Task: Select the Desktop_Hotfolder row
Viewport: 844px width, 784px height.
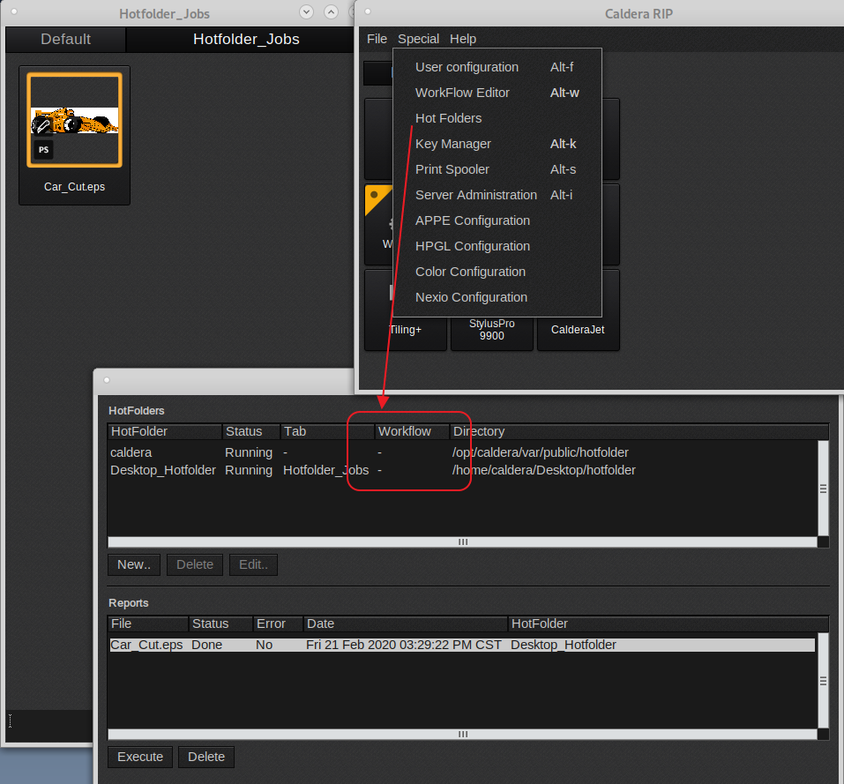Action: pos(163,470)
